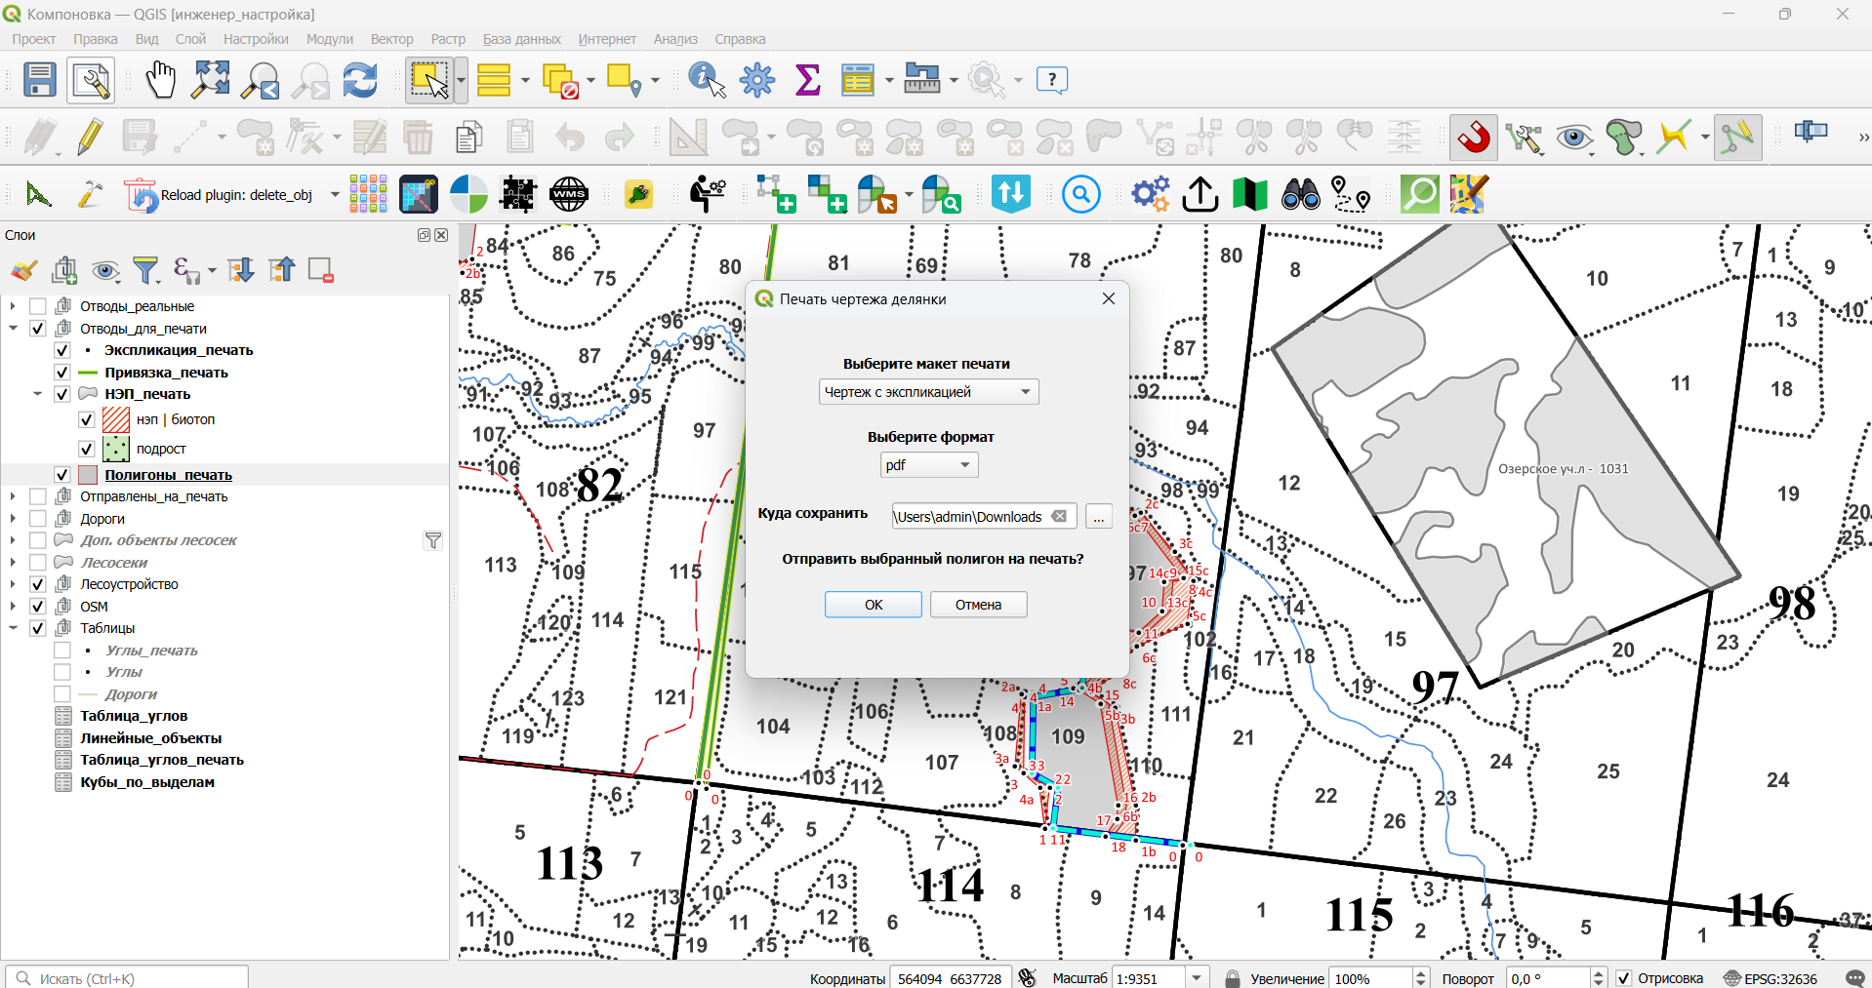Hide the Полигоны_печать layer
Screen dimensions: 1872x988
62,475
